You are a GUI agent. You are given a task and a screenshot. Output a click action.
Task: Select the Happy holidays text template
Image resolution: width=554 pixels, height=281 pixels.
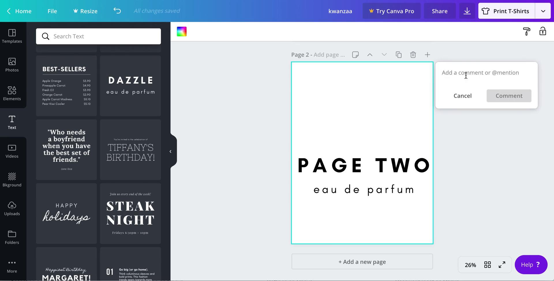(66, 214)
